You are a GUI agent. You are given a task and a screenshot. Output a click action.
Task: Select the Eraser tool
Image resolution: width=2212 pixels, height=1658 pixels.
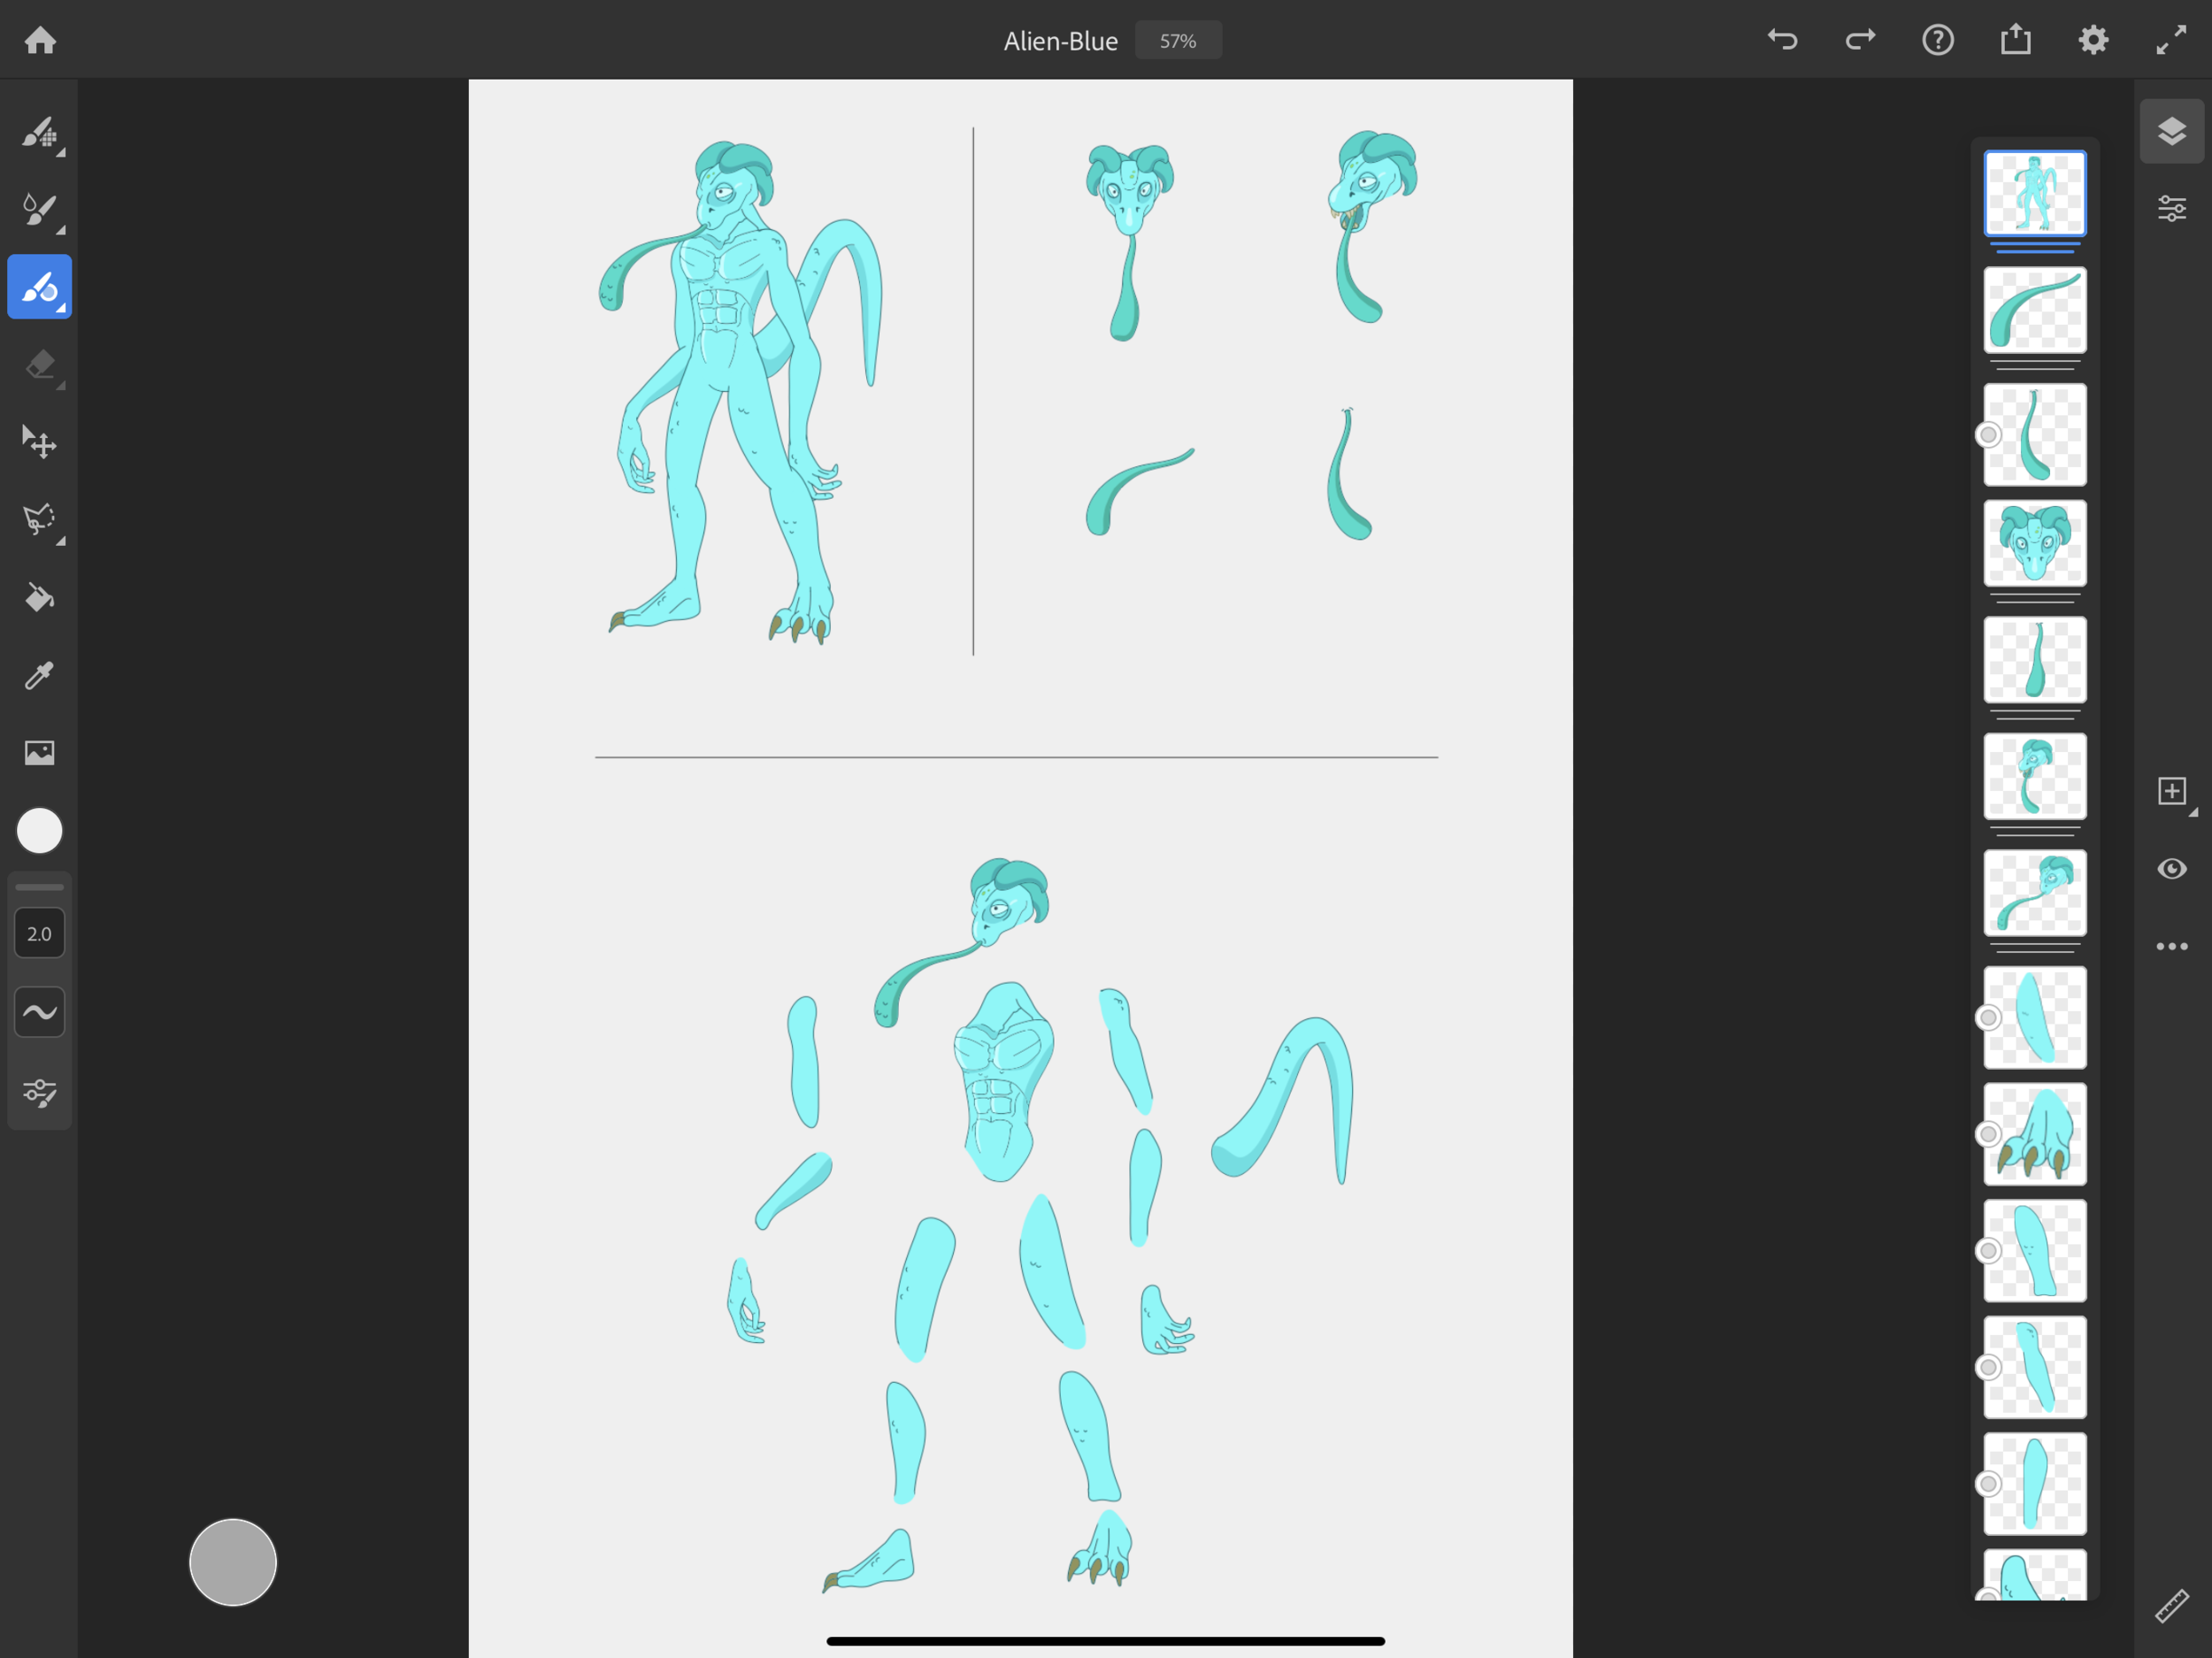click(39, 365)
